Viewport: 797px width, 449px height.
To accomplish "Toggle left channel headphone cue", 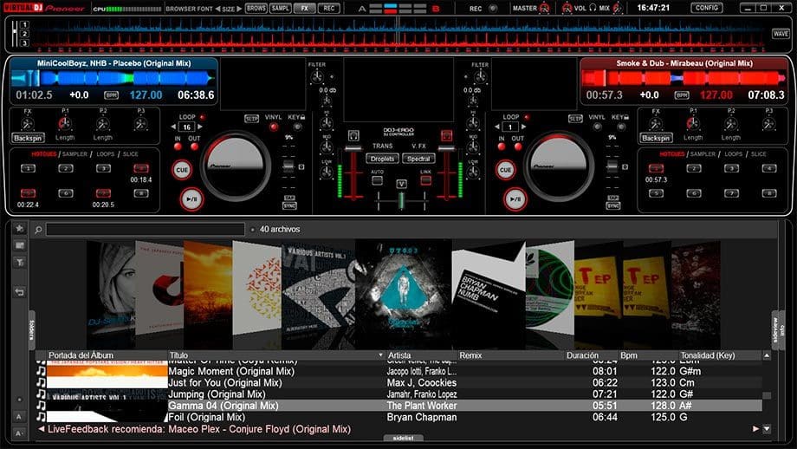I will (x=353, y=135).
